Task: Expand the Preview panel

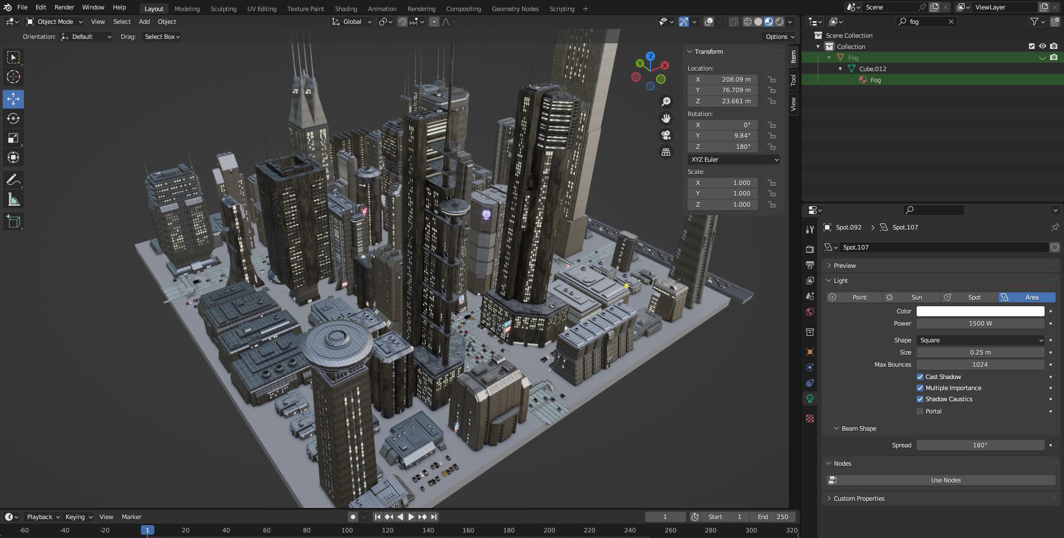Action: 844,266
